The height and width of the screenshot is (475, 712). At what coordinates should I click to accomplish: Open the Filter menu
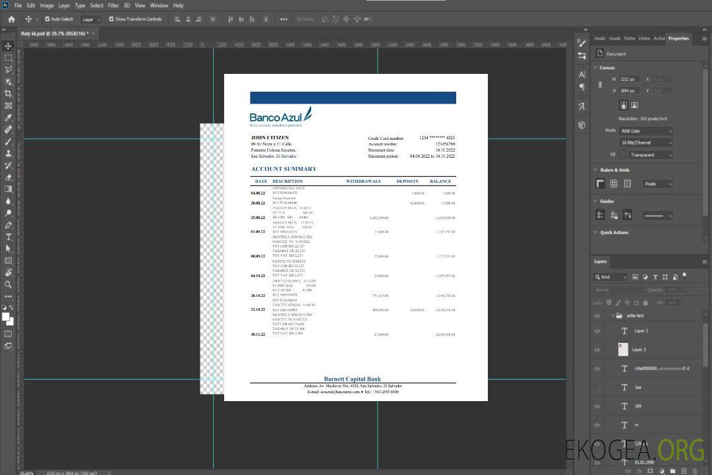tap(113, 5)
